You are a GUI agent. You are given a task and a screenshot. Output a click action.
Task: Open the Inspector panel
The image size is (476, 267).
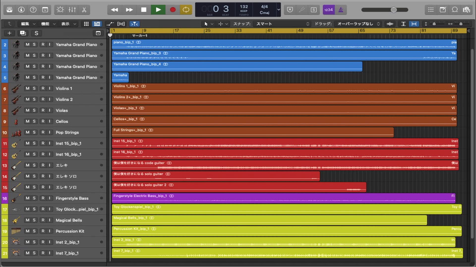tap(21, 10)
